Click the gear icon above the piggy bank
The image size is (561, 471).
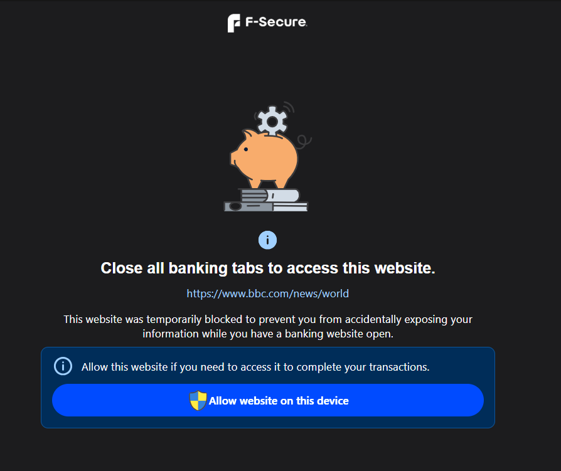[272, 121]
